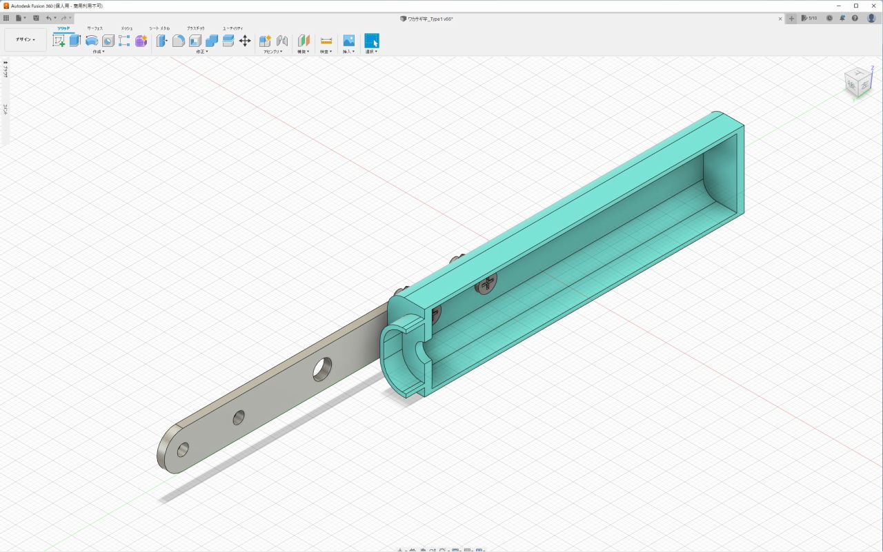Open the Help question mark menu
Screen dimensions: 883x552
pos(855,19)
